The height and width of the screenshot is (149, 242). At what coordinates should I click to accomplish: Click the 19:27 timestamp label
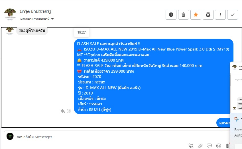(x=82, y=32)
